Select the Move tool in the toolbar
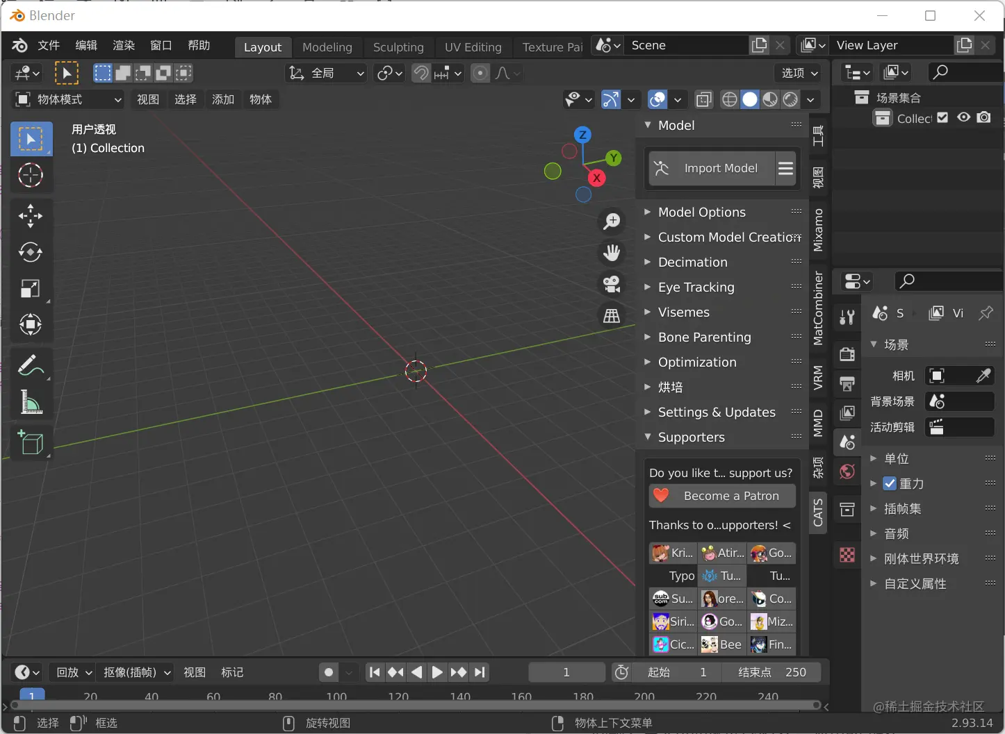This screenshot has height=734, width=1005. [x=31, y=216]
